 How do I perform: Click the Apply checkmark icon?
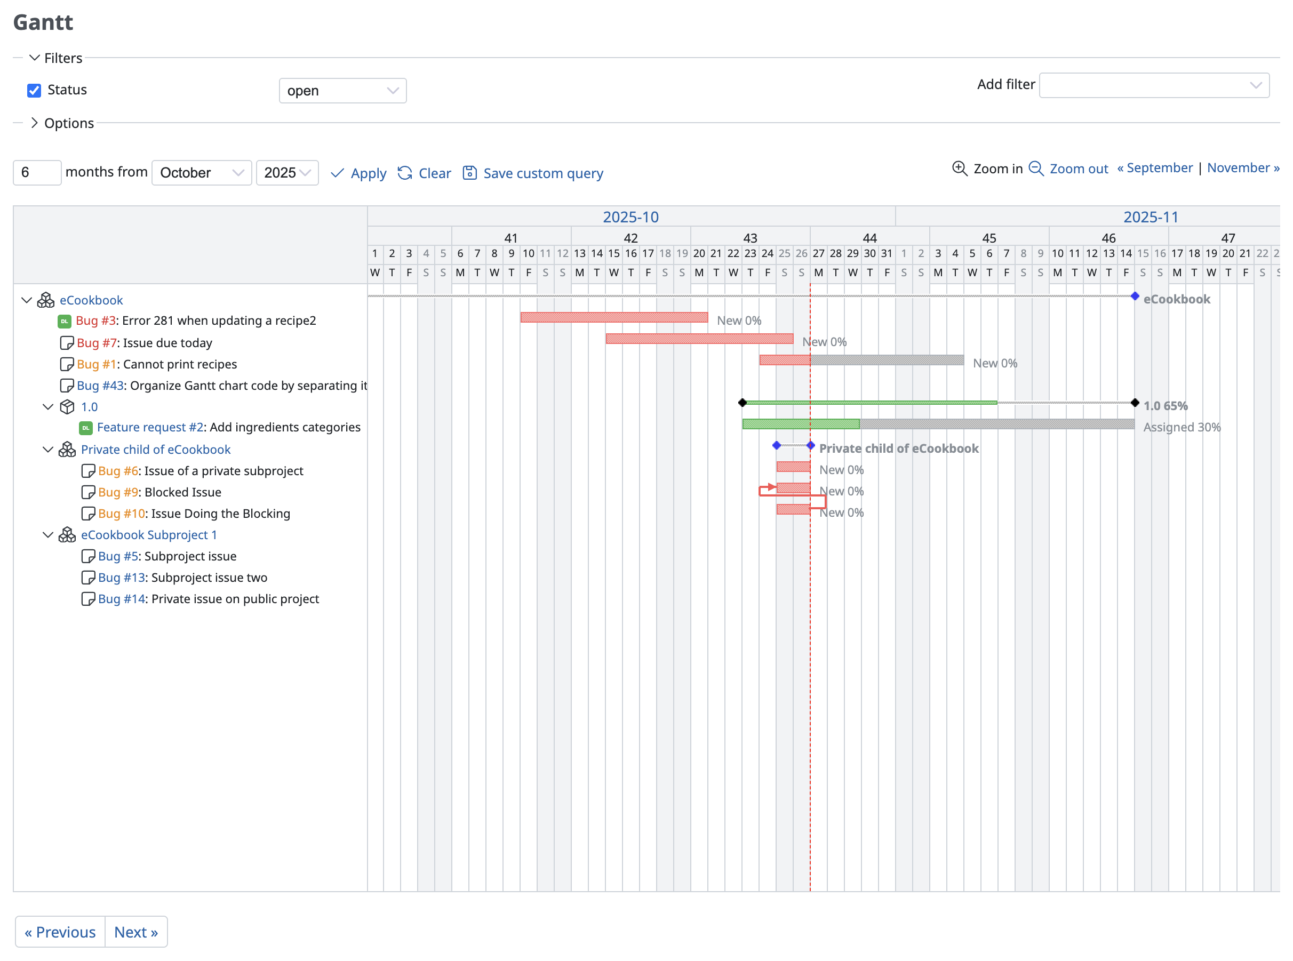pyautogui.click(x=337, y=173)
